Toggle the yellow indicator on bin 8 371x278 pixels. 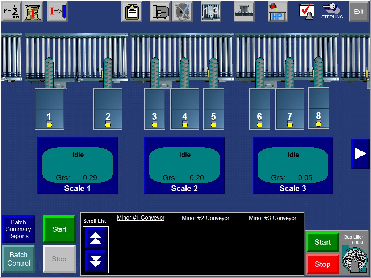(318, 124)
